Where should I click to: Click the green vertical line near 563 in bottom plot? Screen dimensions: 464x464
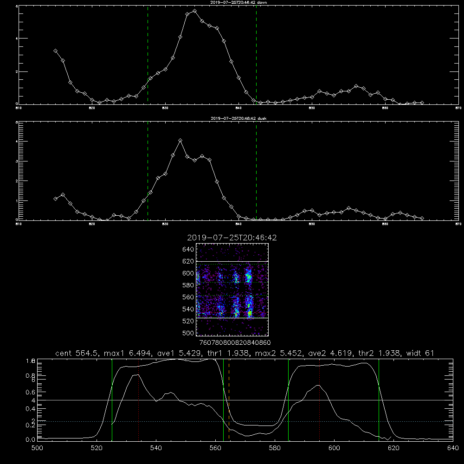(x=224, y=400)
